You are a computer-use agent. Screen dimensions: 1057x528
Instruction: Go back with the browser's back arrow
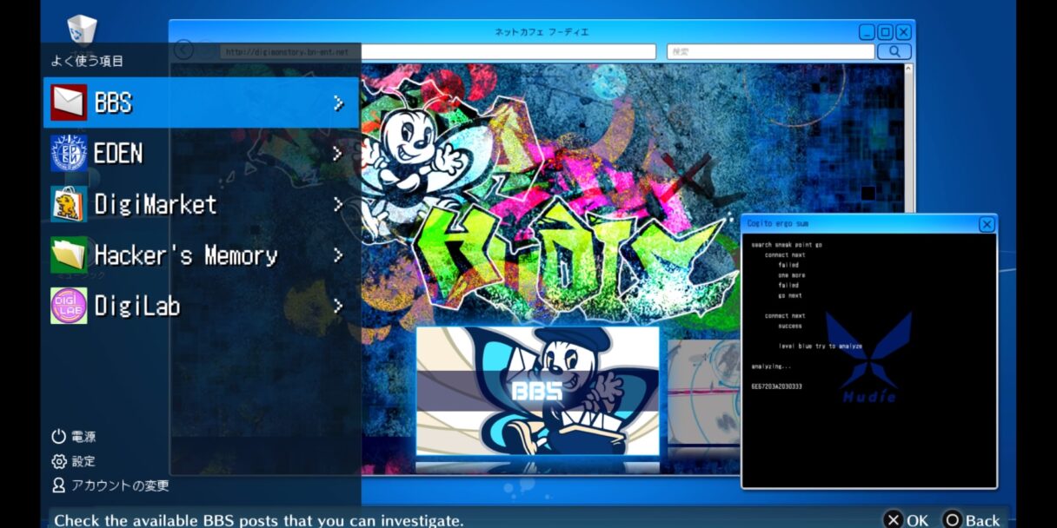pyautogui.click(x=183, y=49)
